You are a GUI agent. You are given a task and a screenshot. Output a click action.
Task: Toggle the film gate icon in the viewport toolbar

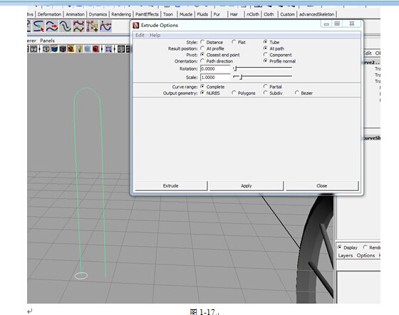point(34,49)
